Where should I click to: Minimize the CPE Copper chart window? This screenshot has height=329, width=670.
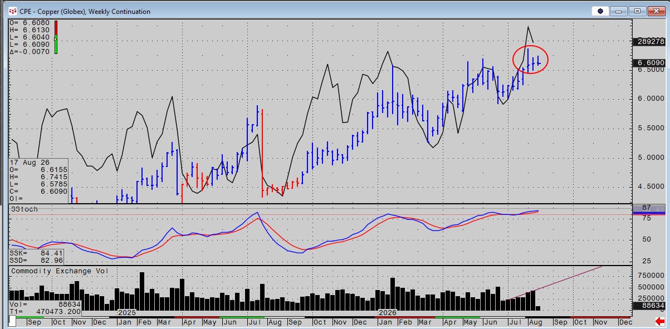pos(619,11)
